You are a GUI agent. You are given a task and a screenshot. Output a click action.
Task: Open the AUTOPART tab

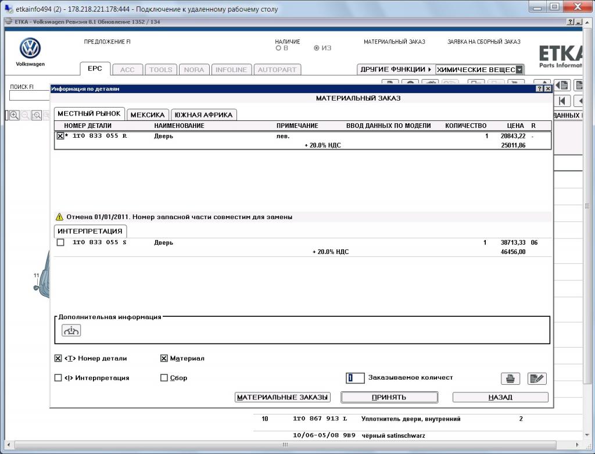(x=277, y=70)
